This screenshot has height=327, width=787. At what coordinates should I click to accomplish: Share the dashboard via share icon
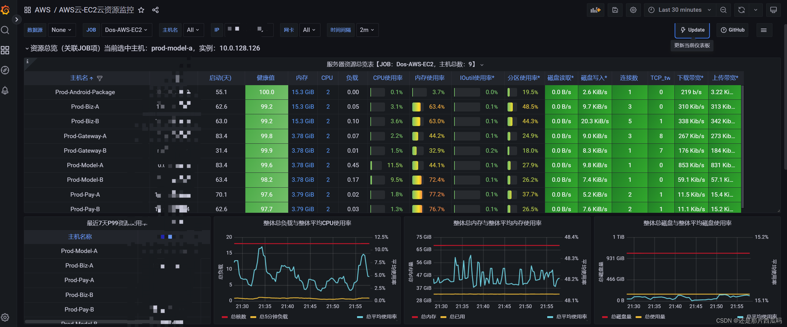pyautogui.click(x=155, y=10)
